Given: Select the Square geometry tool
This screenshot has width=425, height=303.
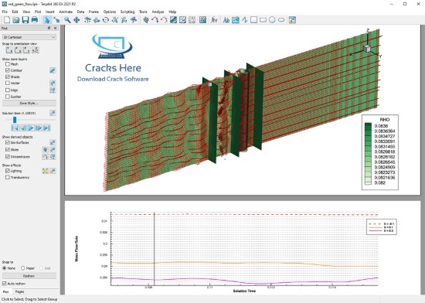Looking at the screenshot, I should tap(253, 20).
